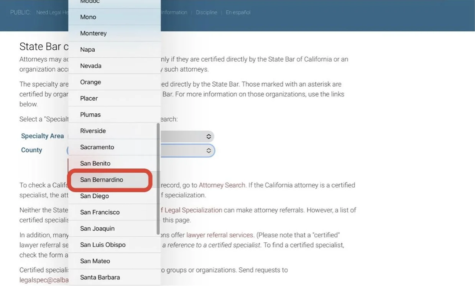
Task: Click the legalspec email link
Action: click(x=44, y=280)
